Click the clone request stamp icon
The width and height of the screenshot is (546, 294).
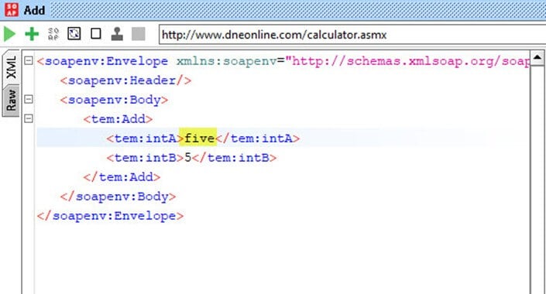point(117,34)
